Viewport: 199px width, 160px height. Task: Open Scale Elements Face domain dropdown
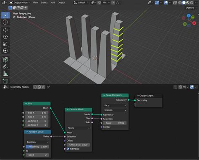click(x=115, y=105)
